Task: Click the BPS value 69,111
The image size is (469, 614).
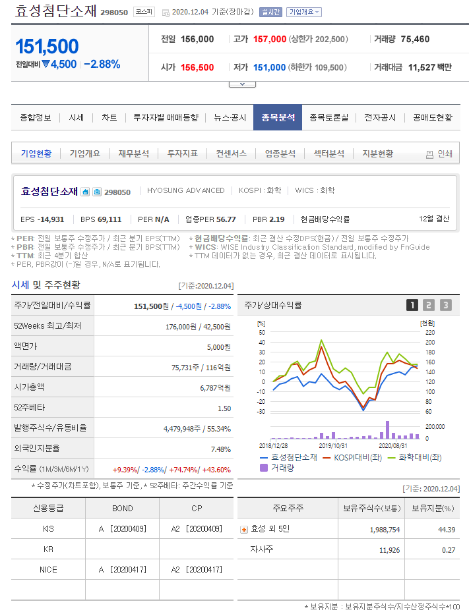Action: tap(109, 219)
